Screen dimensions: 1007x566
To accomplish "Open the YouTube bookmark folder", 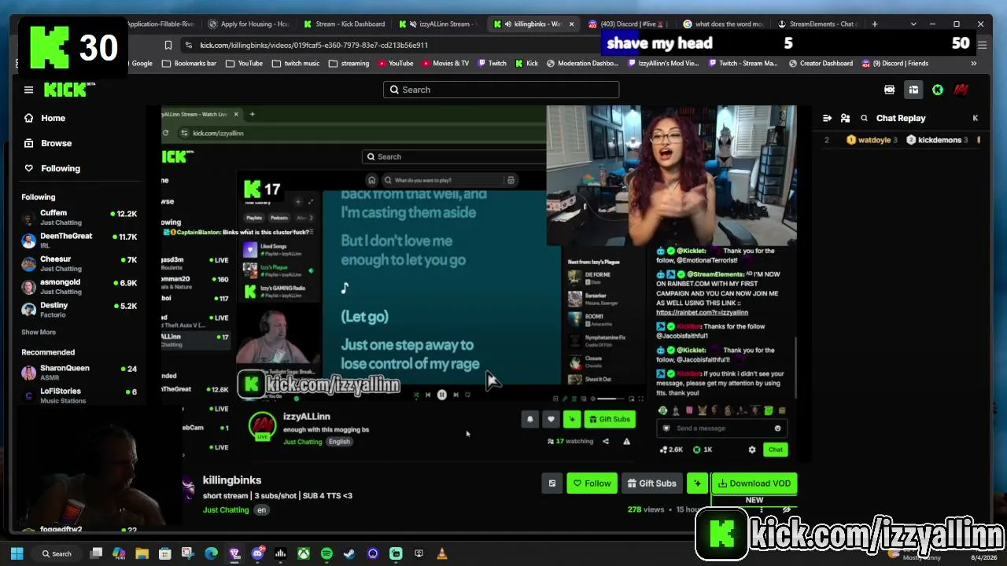I will (x=244, y=64).
